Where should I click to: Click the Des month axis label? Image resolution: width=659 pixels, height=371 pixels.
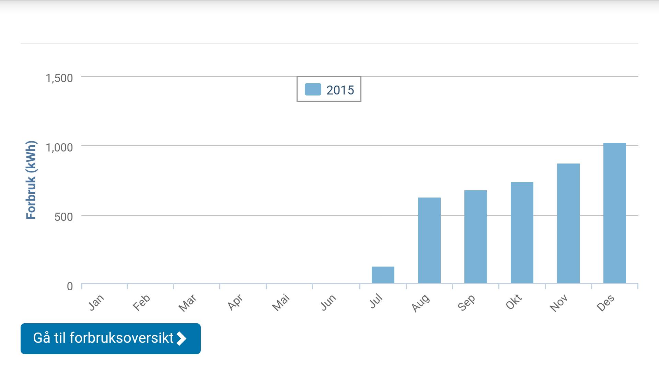(605, 303)
